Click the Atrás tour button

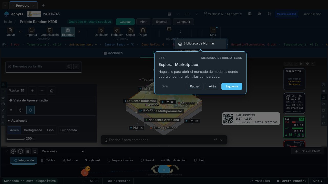click(x=212, y=86)
